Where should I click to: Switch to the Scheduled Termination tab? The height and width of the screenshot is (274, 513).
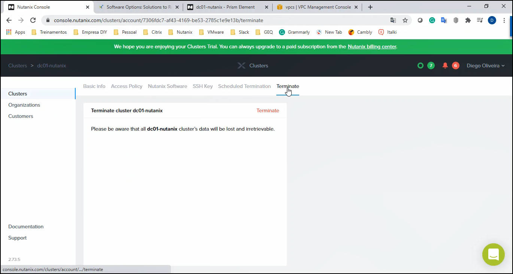(x=244, y=86)
